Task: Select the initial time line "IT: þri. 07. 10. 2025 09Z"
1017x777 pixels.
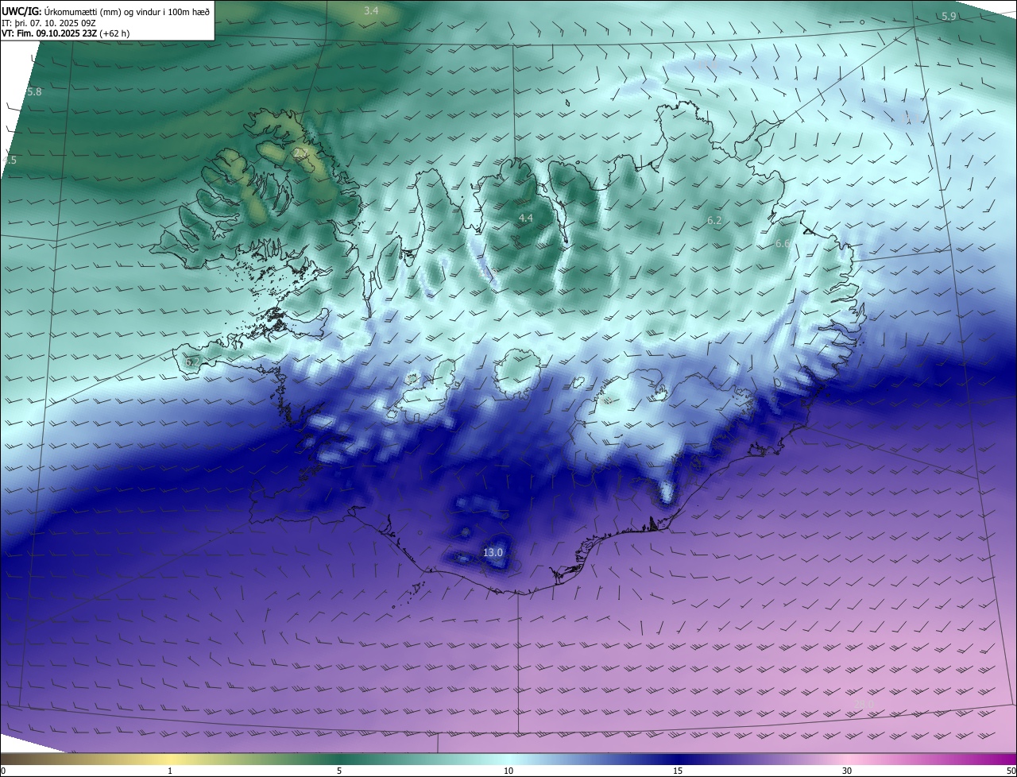Action: pos(48,22)
